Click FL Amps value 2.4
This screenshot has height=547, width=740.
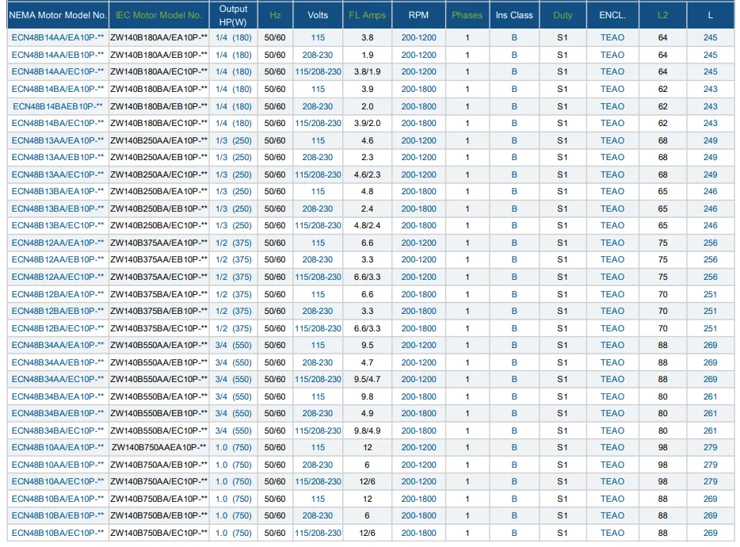367,208
